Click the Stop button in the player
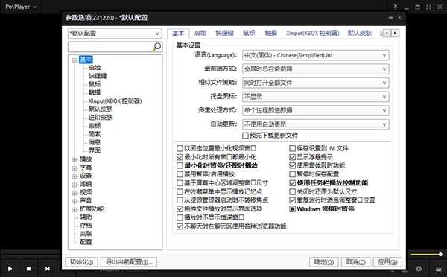The width and height of the screenshot is (447, 277). click(x=28, y=269)
